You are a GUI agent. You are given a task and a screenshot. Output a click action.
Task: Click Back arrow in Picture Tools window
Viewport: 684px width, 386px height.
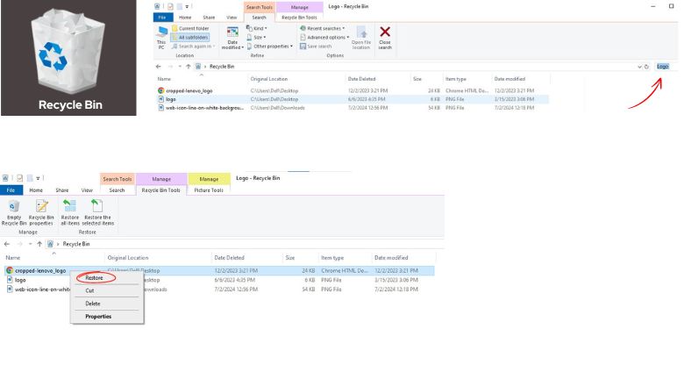tap(6, 244)
